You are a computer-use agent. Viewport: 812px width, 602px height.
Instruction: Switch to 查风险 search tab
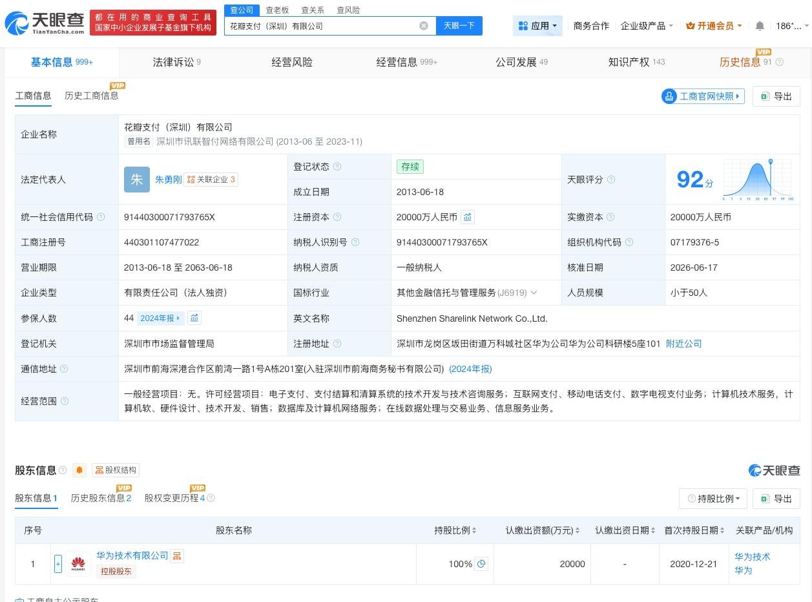(348, 10)
